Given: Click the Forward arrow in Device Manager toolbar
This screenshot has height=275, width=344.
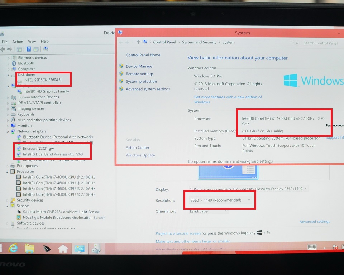Looking at the screenshot, I should point(10,49).
